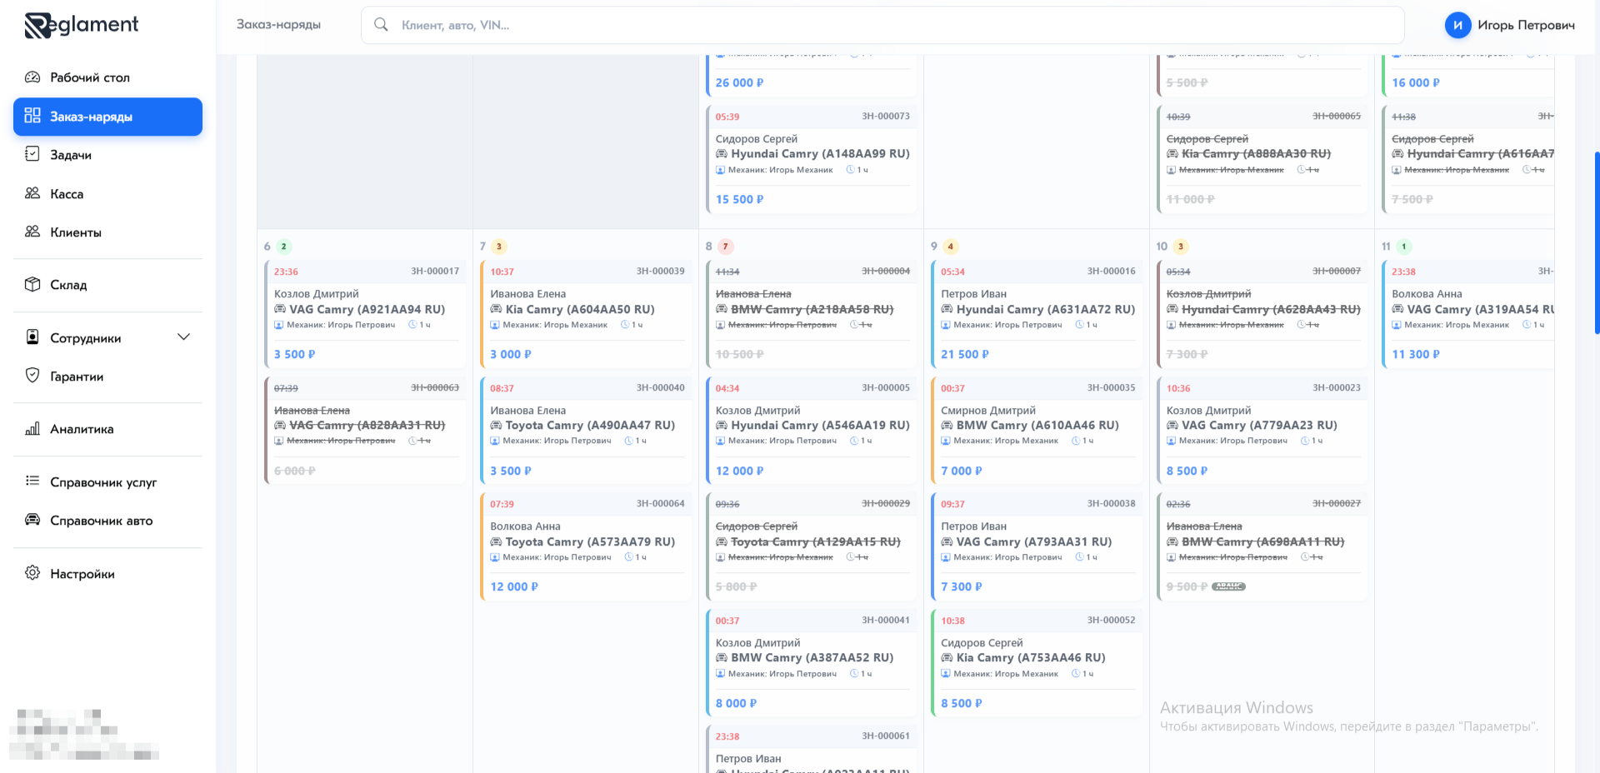Click the orange count badge for day 9
The height and width of the screenshot is (773, 1600).
coord(951,247)
